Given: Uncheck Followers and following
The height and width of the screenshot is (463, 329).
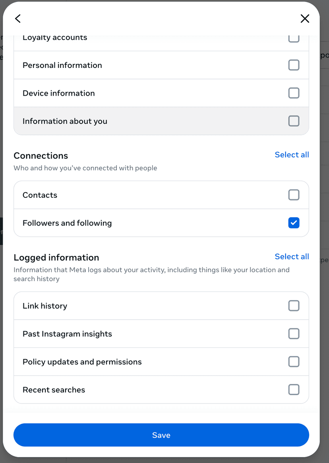Looking at the screenshot, I should (x=294, y=223).
